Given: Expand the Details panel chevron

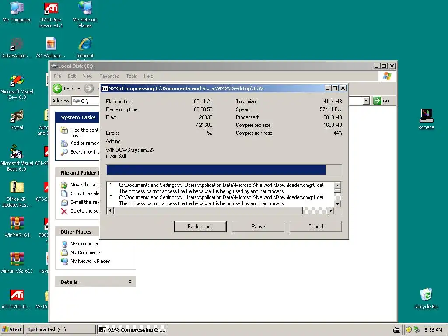Looking at the screenshot, I should pos(130,282).
